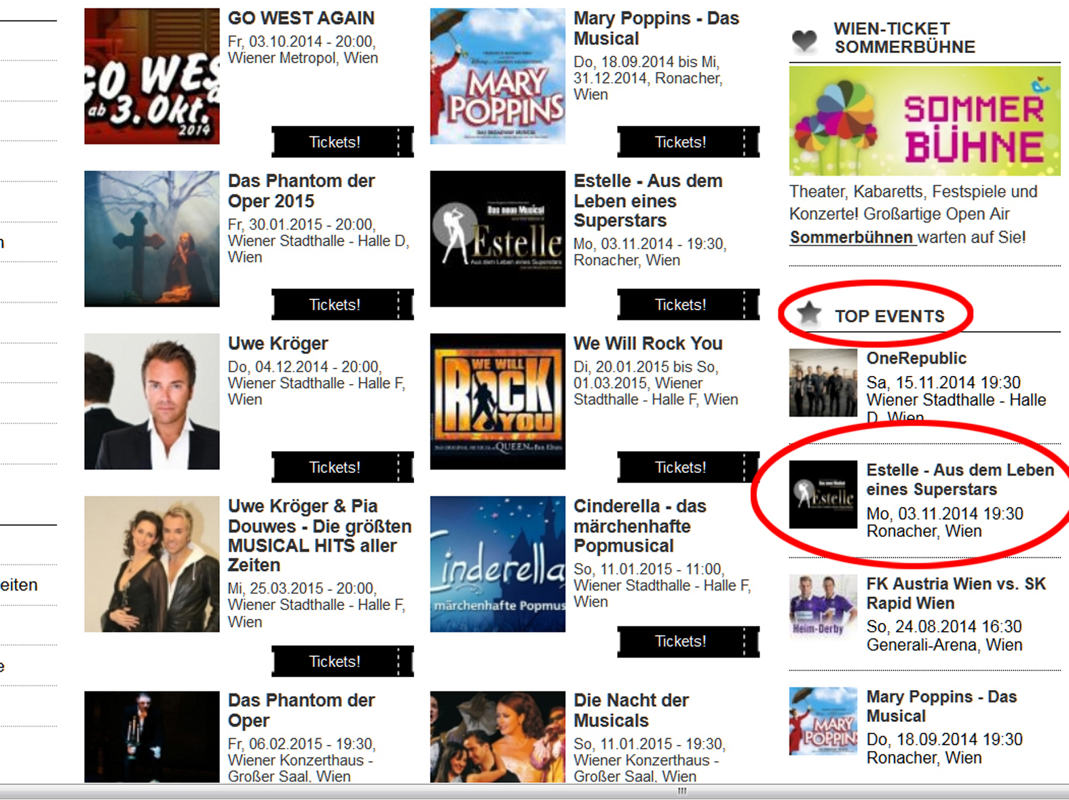The image size is (1069, 800).
Task: Buy tickets for Uwe Kröger & Pia Douwes
Action: click(343, 662)
